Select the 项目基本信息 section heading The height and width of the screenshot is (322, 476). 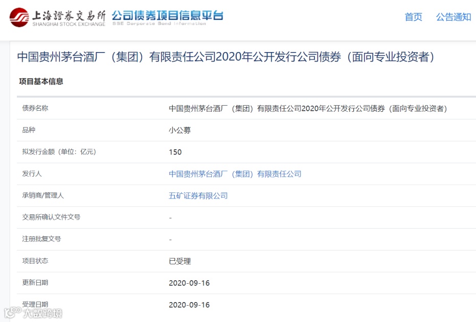click(41, 81)
